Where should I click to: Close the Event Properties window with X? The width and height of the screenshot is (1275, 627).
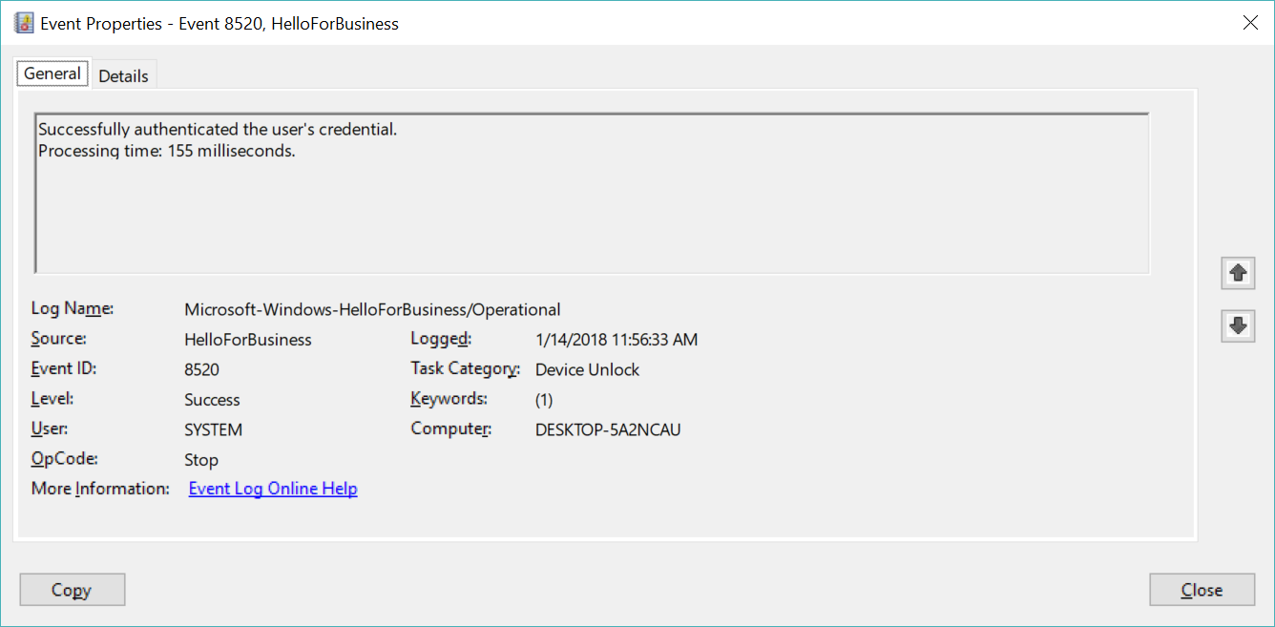pyautogui.click(x=1249, y=23)
